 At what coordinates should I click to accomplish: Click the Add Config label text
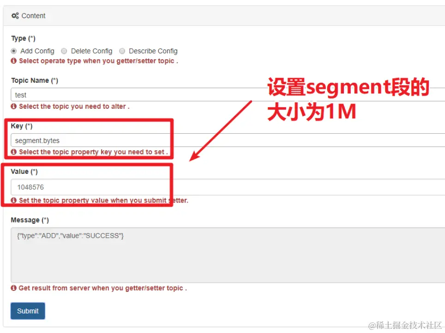click(x=37, y=51)
